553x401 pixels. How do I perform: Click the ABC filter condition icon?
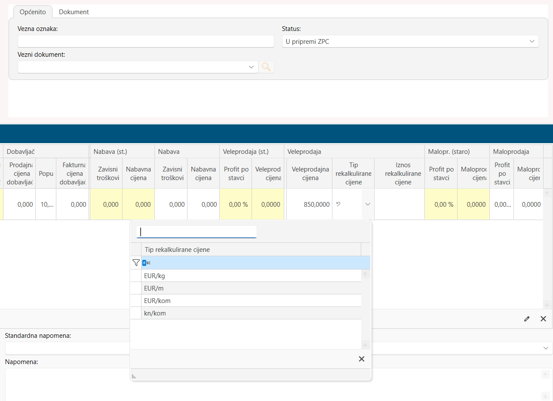point(147,263)
